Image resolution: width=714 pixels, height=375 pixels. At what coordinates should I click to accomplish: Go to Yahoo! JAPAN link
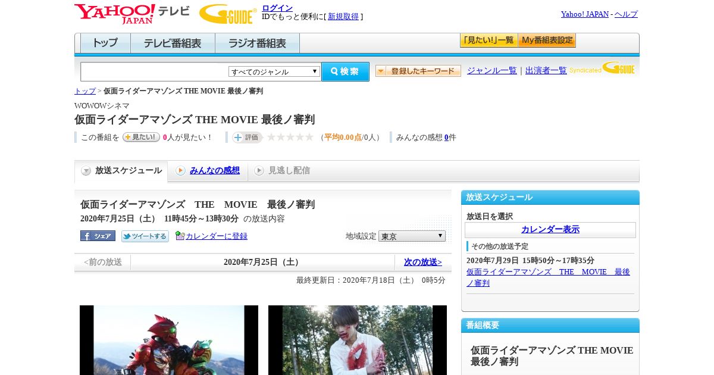[585, 14]
